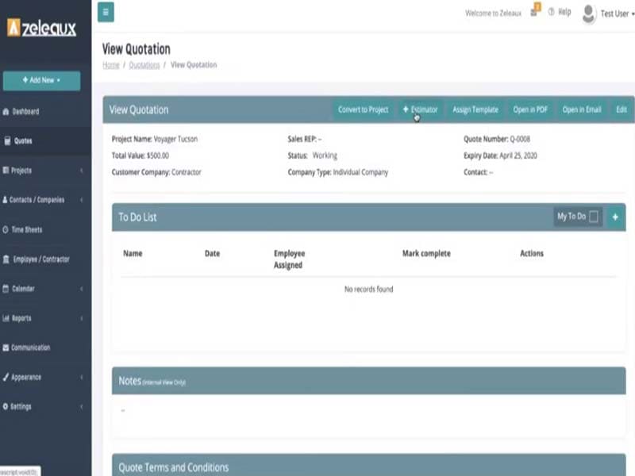This screenshot has height=476, width=635.
Task: Add a to-do item with plus icon
Action: 615,217
